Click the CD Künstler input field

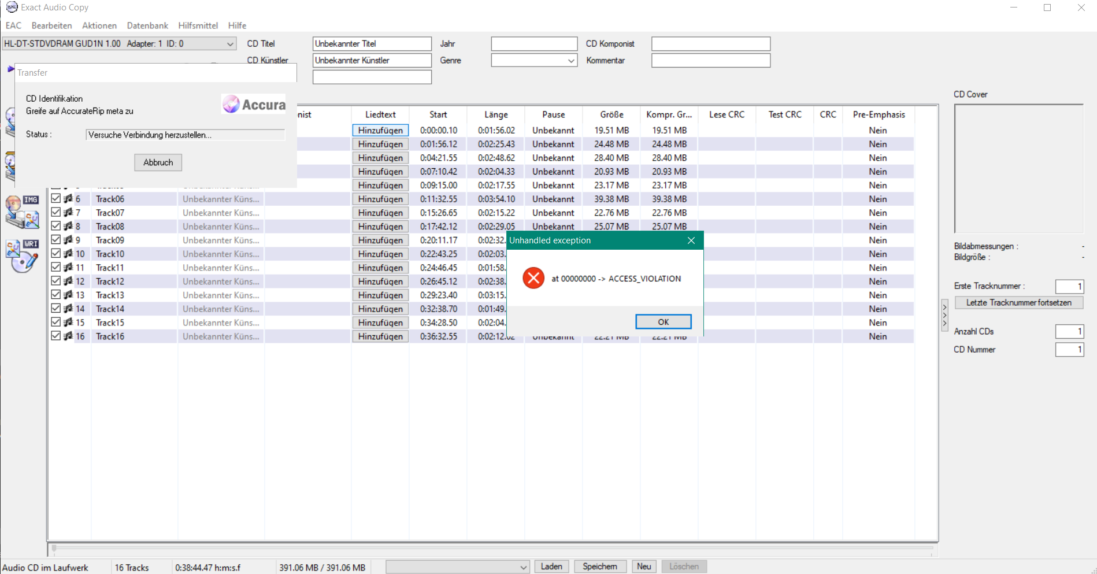tap(372, 61)
